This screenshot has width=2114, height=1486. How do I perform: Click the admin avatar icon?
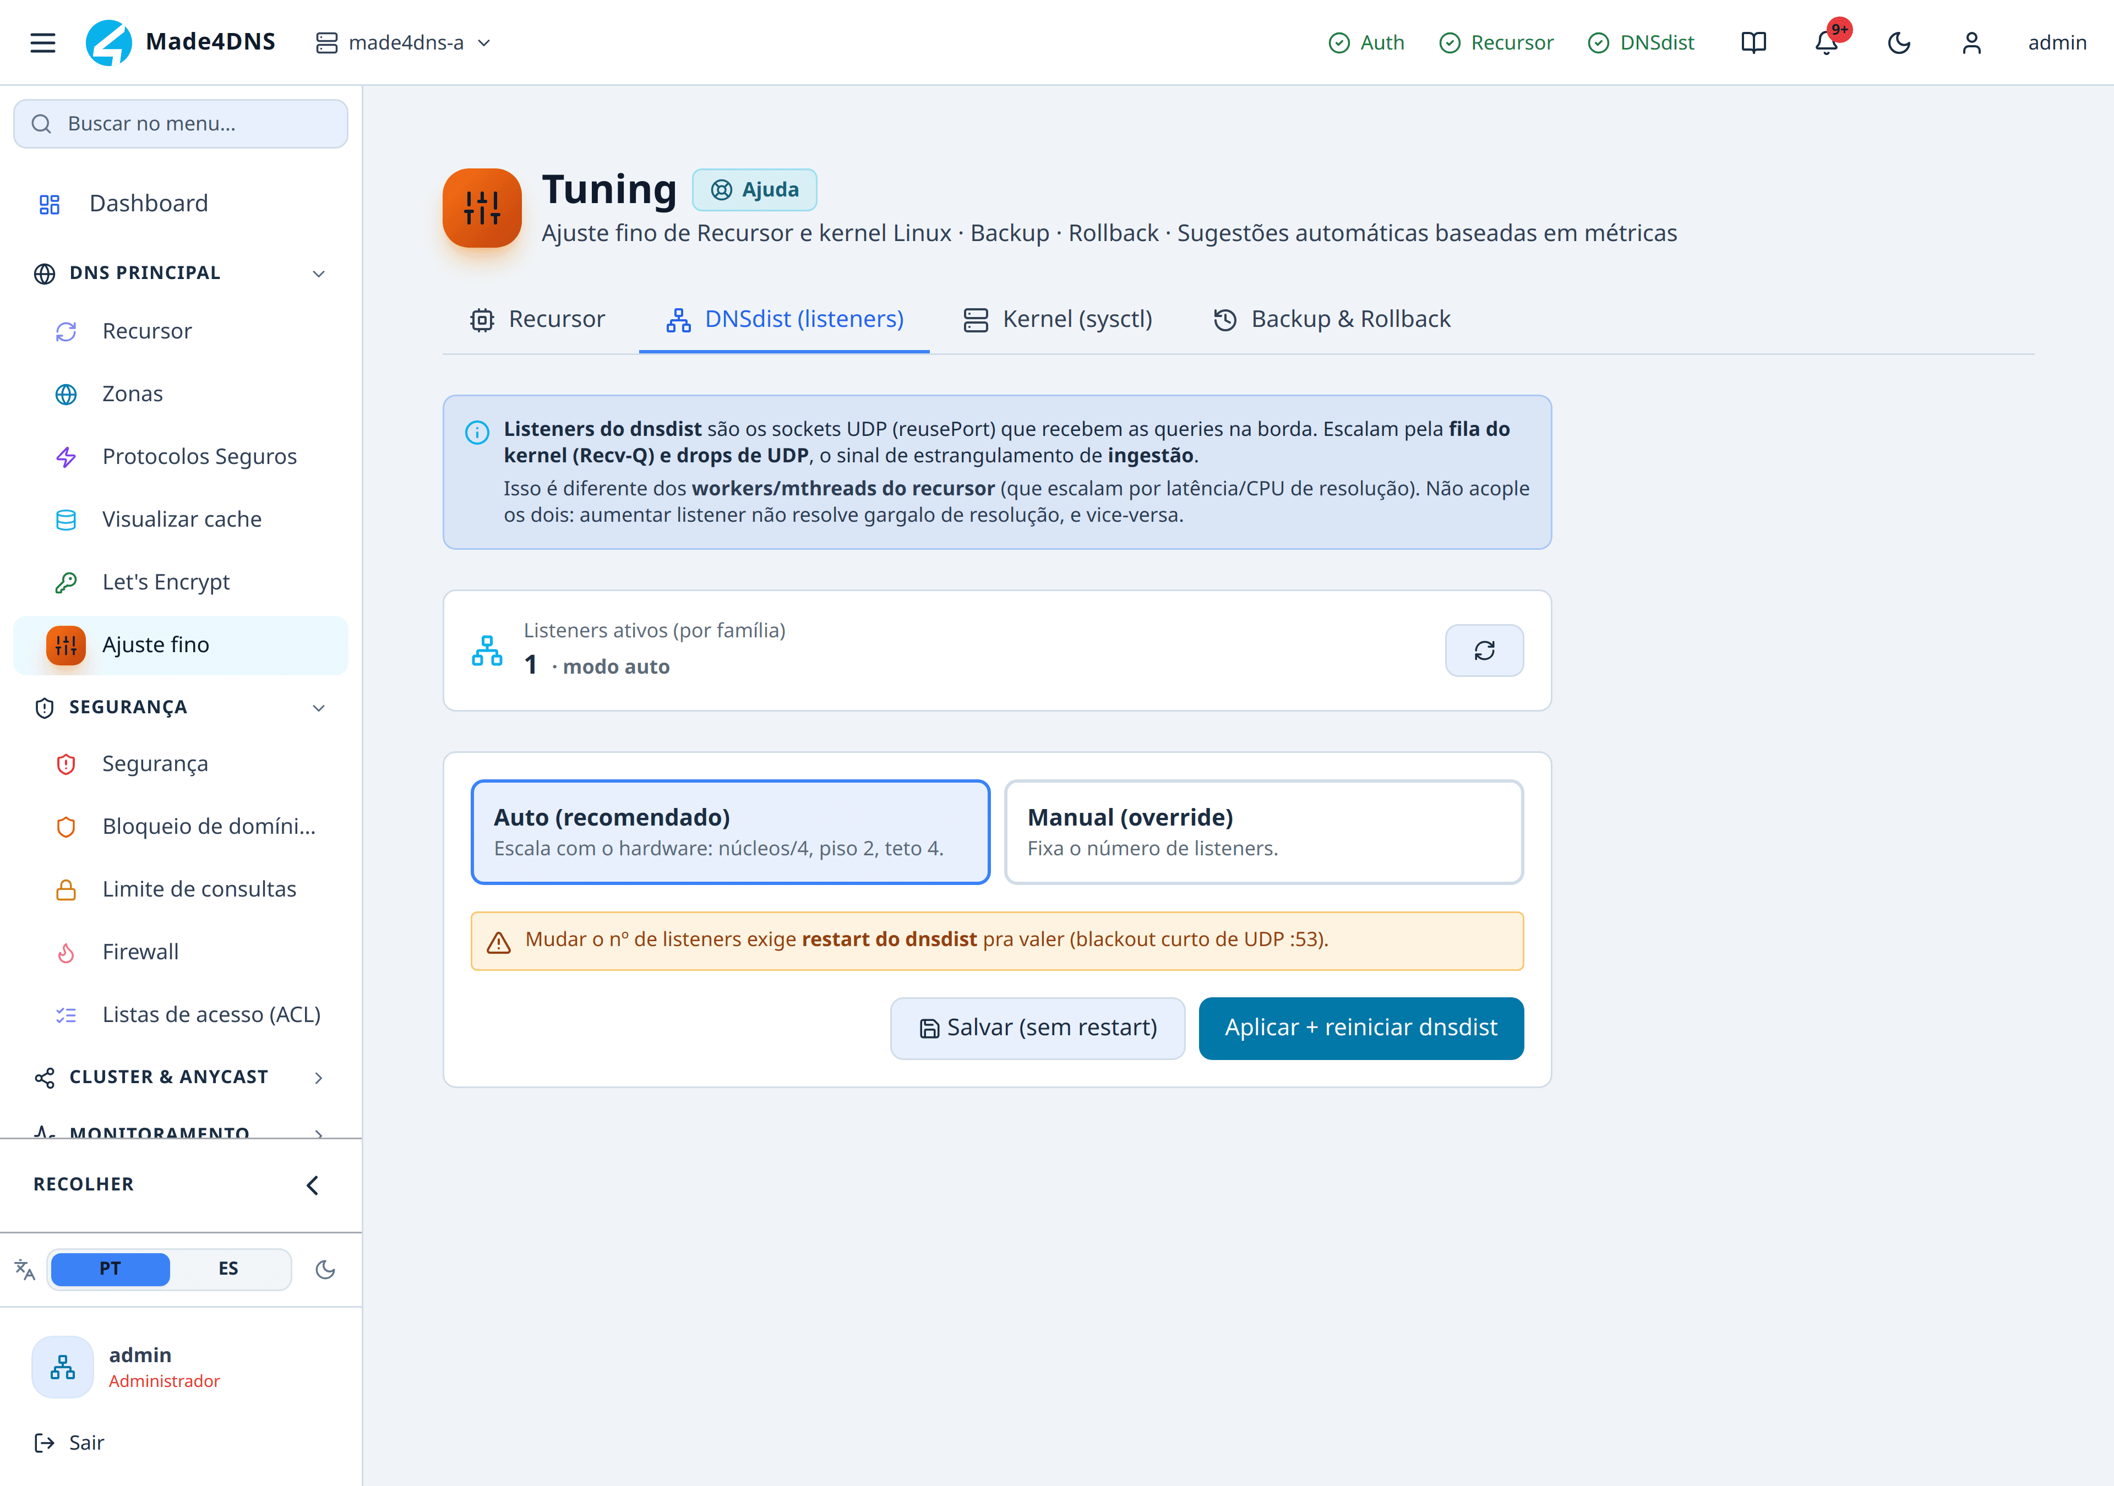[63, 1367]
